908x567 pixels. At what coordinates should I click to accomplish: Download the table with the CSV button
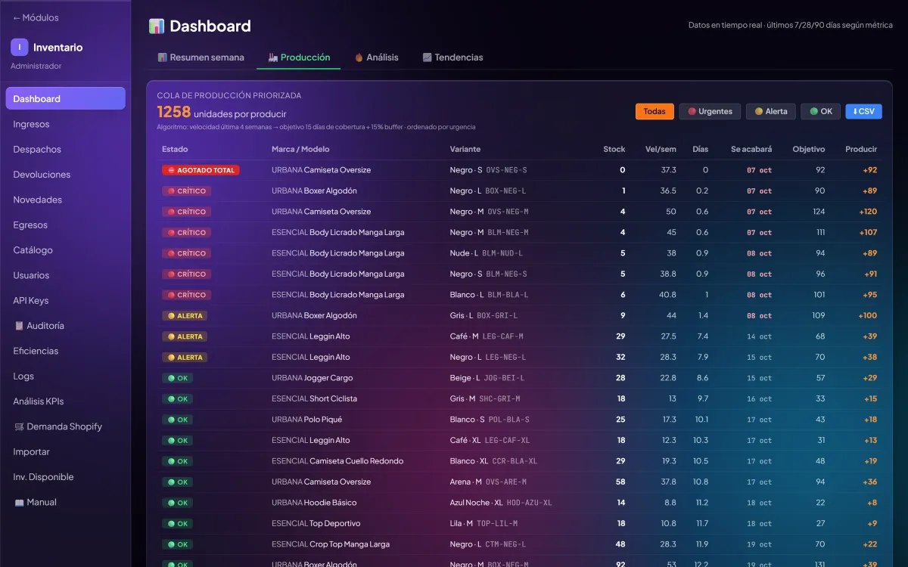pyautogui.click(x=863, y=111)
